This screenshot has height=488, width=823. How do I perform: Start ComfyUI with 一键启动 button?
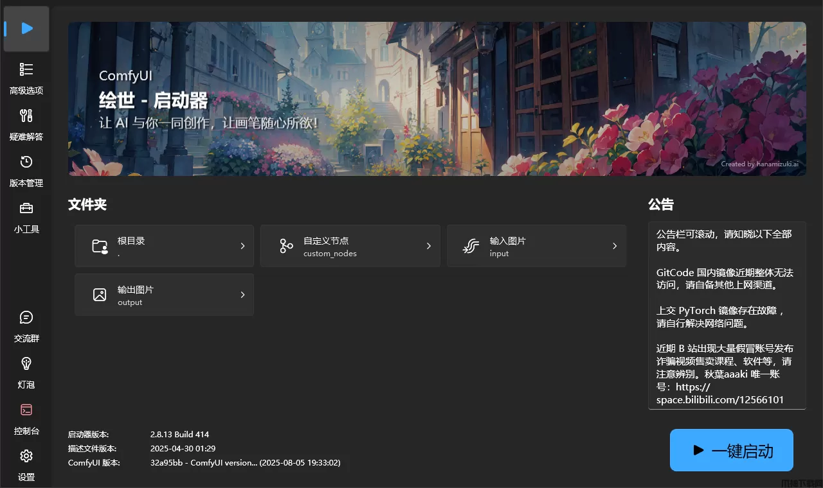point(732,451)
